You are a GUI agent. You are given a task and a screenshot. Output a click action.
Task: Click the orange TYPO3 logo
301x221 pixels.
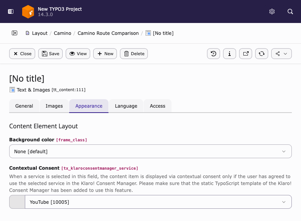[x=28, y=11]
